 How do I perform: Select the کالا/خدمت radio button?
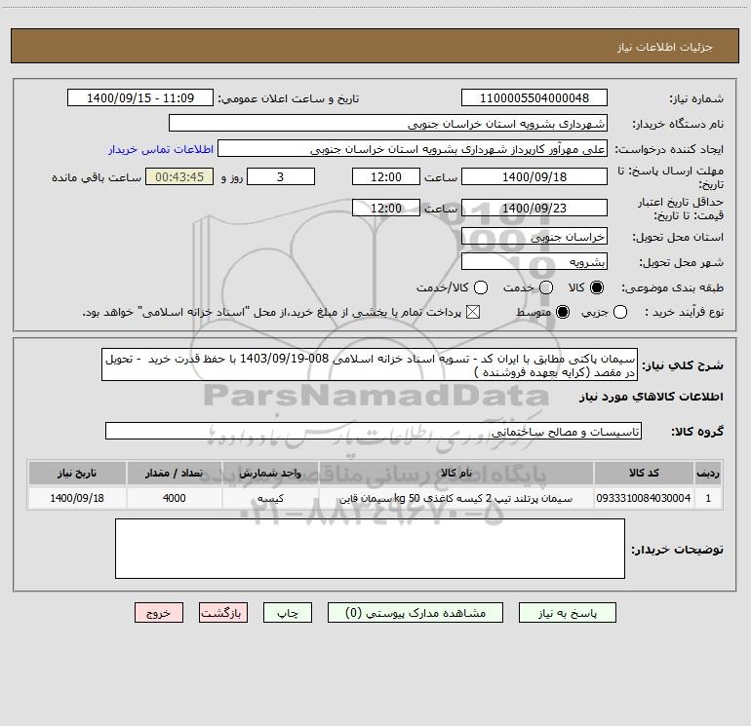[481, 287]
